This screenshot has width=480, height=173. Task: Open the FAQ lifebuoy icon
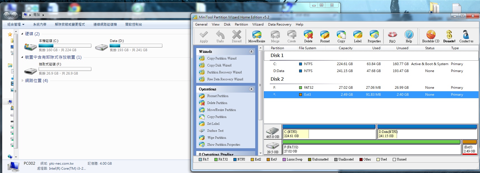pos(392,36)
